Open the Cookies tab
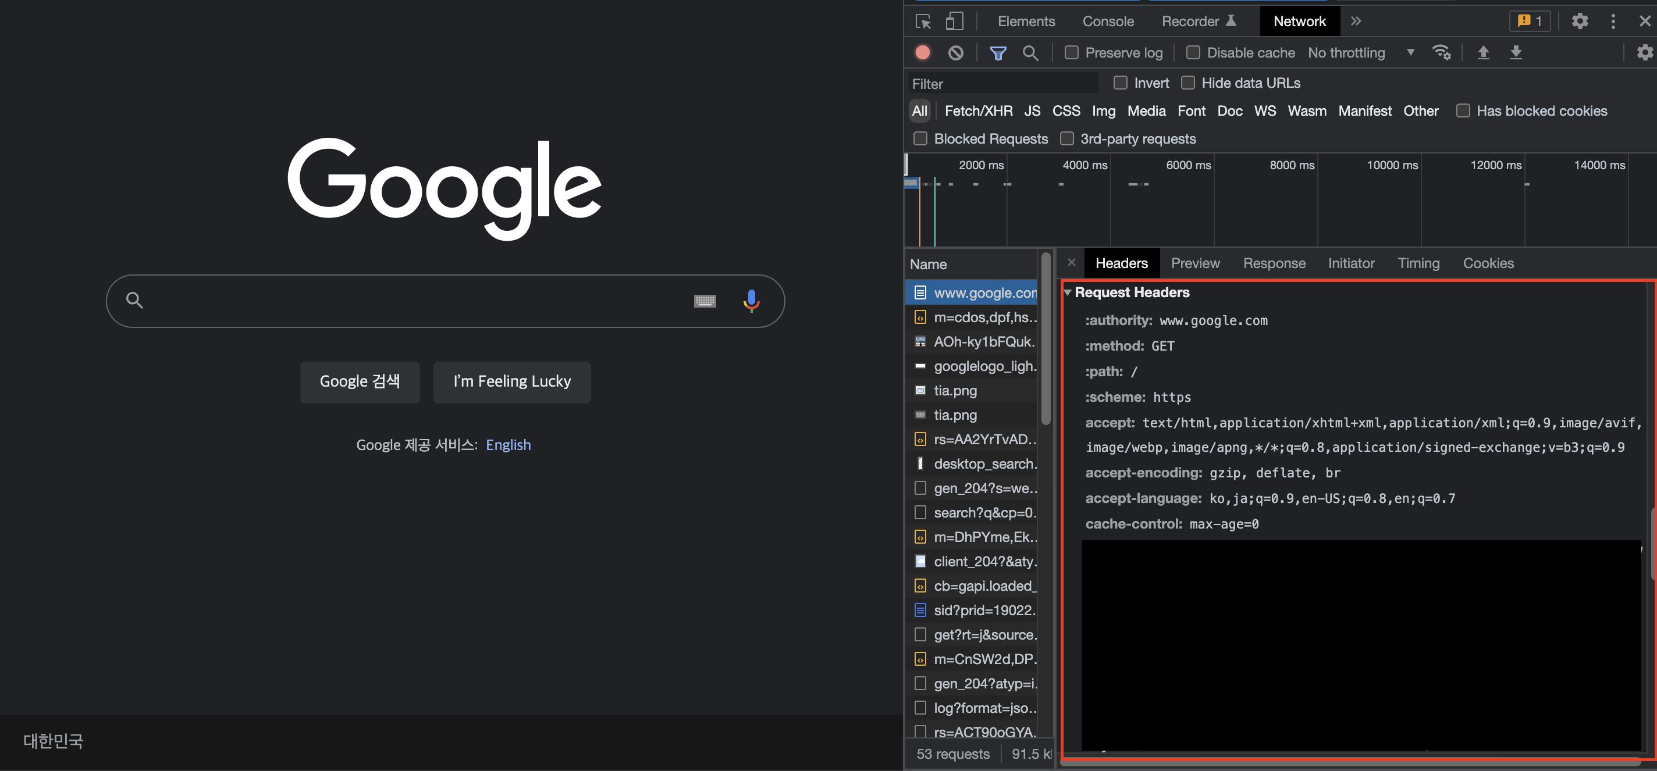 point(1488,263)
